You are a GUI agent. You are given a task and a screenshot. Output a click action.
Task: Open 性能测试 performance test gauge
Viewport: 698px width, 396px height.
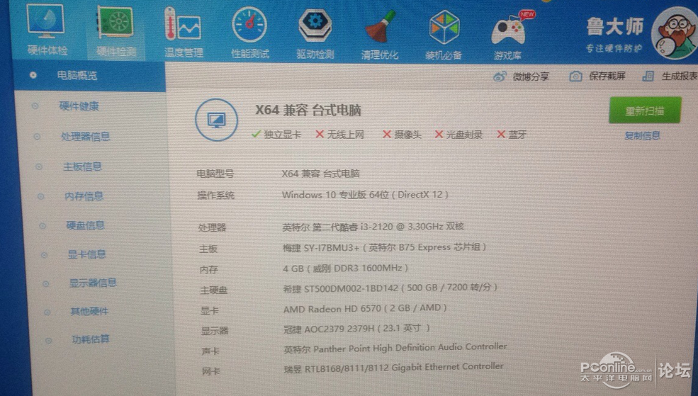(249, 33)
